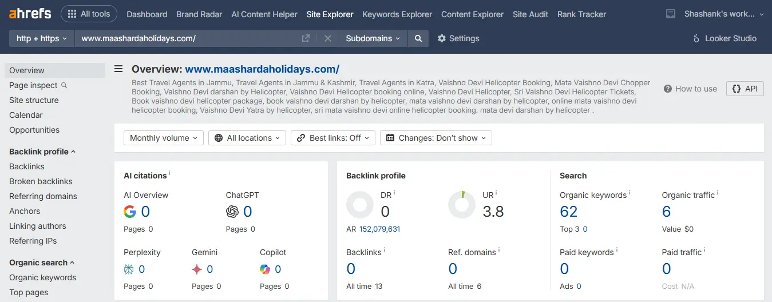Open external link icon in URL field
772x302 pixels.
tap(306, 38)
